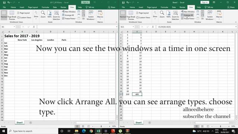Toggle Synchronous Scrolling in Book1 window
Image resolution: width=238 pixels, height=134 pixels.
tap(202, 15)
